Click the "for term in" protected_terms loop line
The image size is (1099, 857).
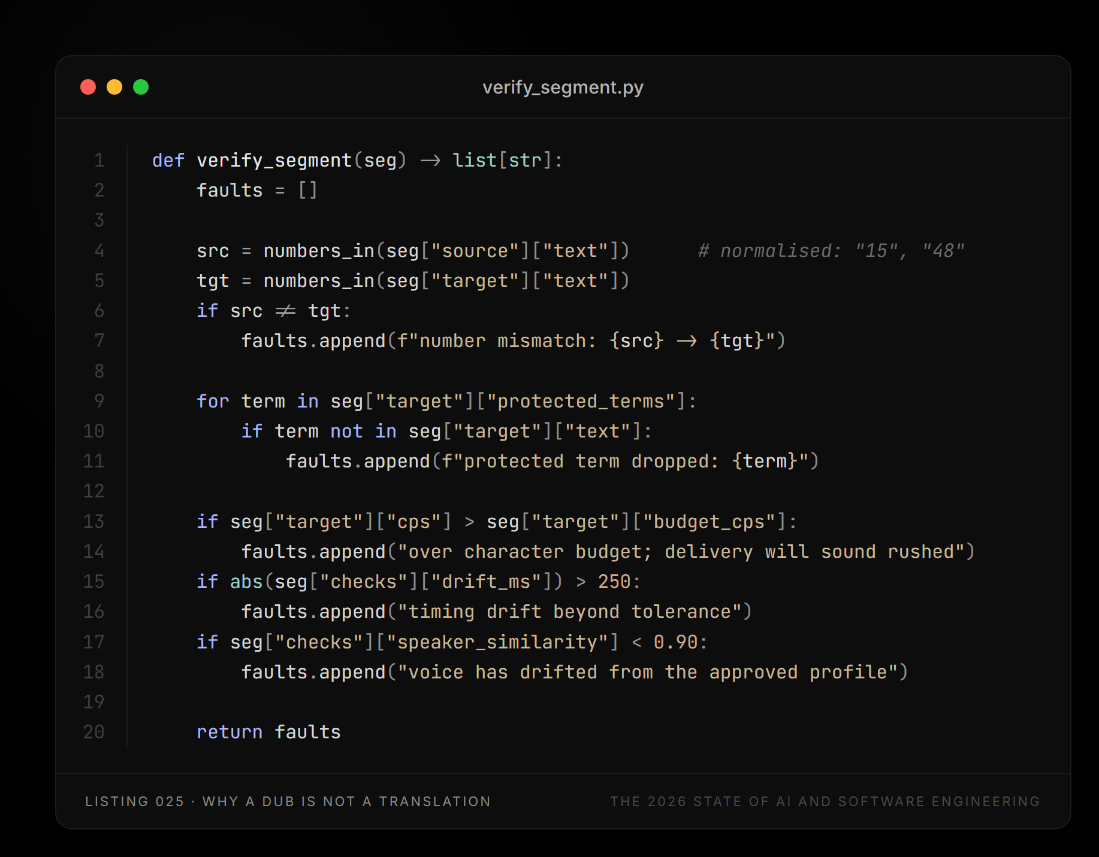point(446,401)
